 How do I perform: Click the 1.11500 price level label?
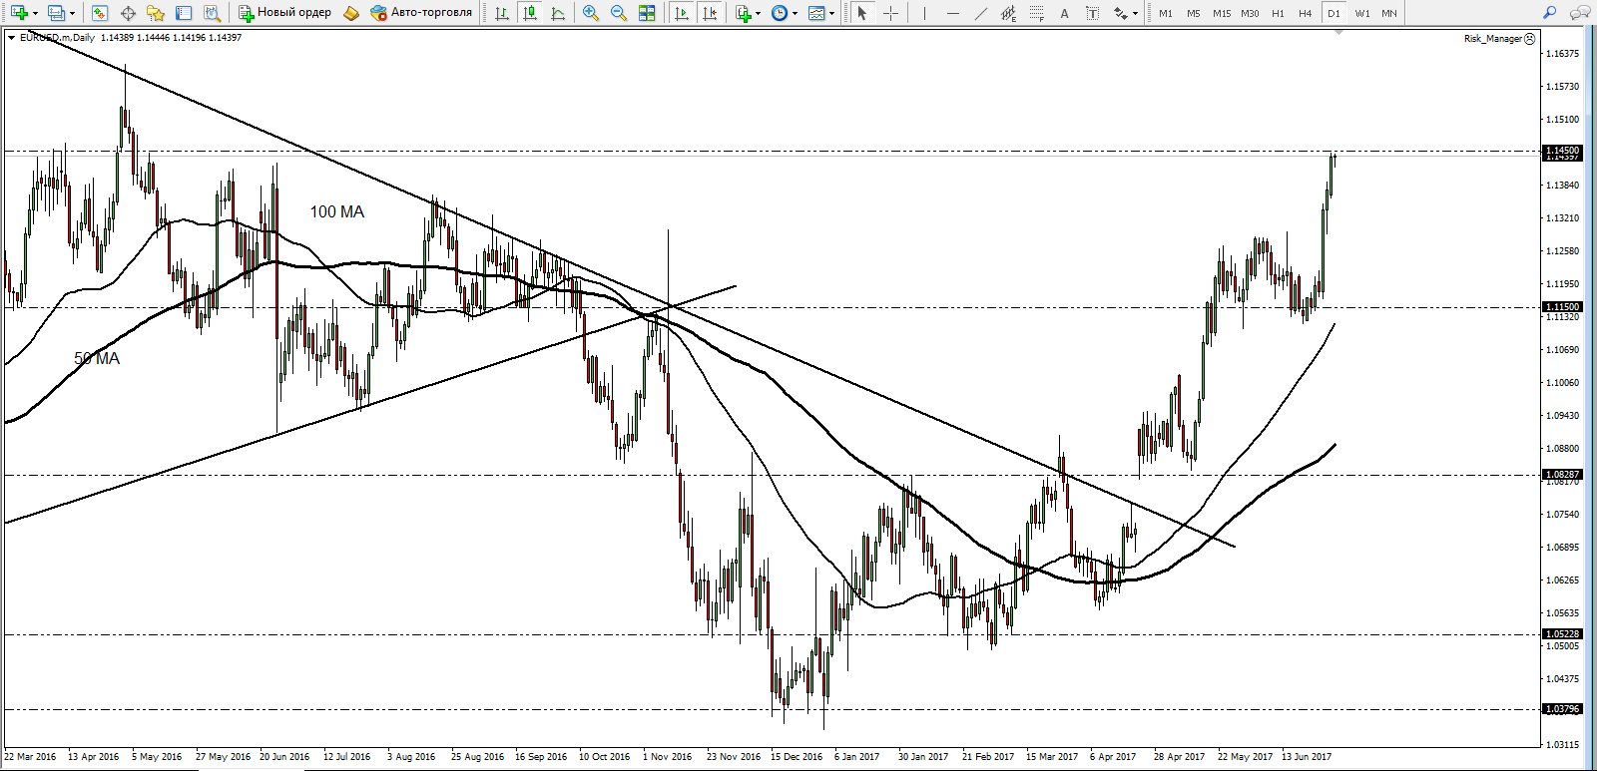click(x=1563, y=307)
